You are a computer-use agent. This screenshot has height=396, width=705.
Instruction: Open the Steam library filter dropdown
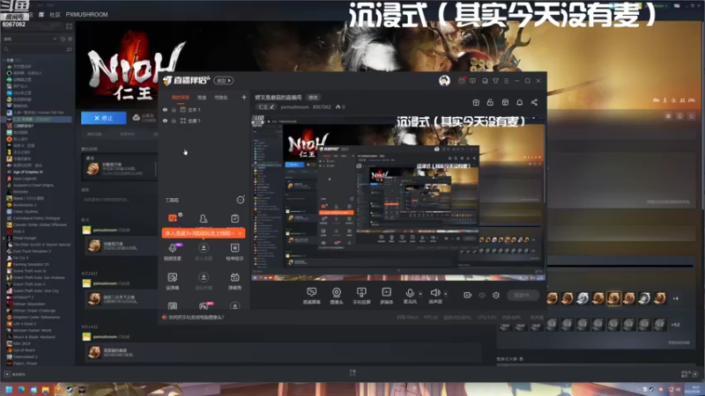pyautogui.click(x=30, y=39)
